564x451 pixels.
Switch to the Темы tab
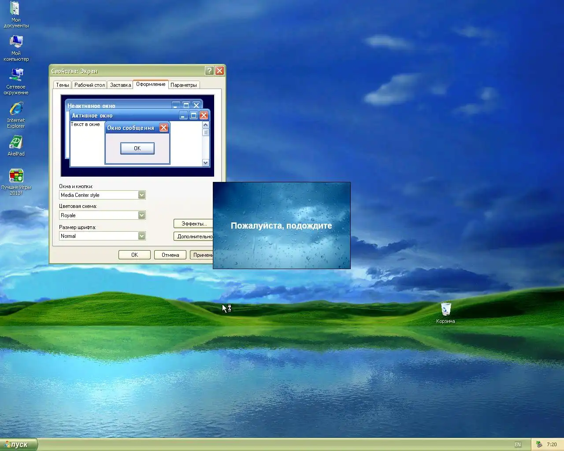coord(62,85)
